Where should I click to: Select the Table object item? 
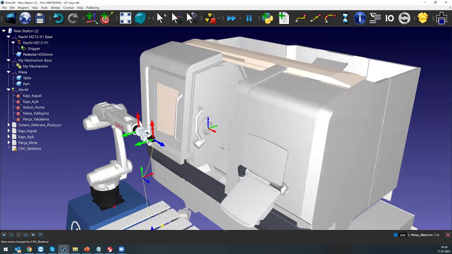click(27, 78)
